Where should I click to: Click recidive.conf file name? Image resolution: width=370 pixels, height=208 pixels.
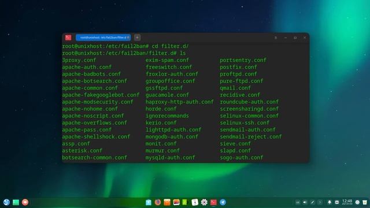coord(240,95)
